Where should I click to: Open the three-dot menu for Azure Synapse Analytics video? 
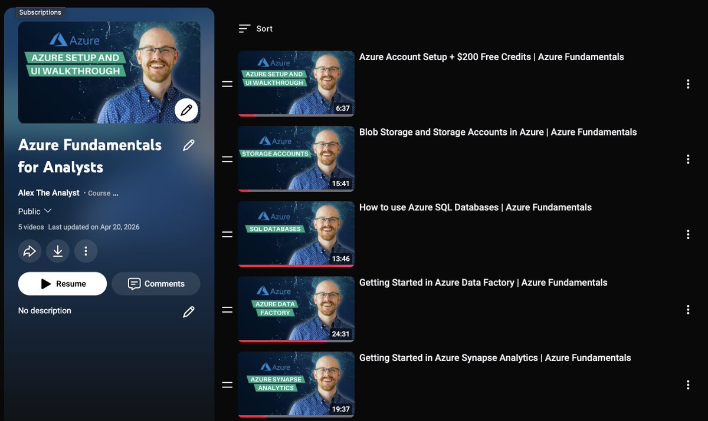[x=688, y=385]
